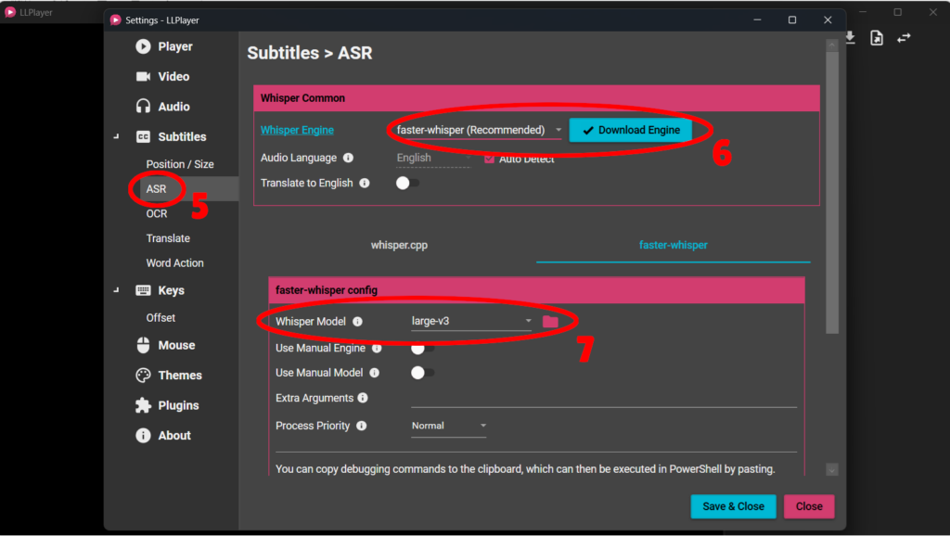Maximize the Settings window
Screen dimensions: 950x536
point(792,20)
